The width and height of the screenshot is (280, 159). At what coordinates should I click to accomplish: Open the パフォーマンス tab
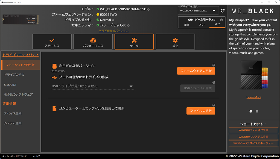[x=93, y=42]
